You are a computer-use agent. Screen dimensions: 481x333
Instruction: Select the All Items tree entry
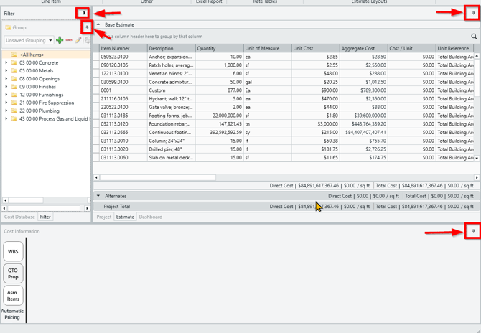[32, 55]
